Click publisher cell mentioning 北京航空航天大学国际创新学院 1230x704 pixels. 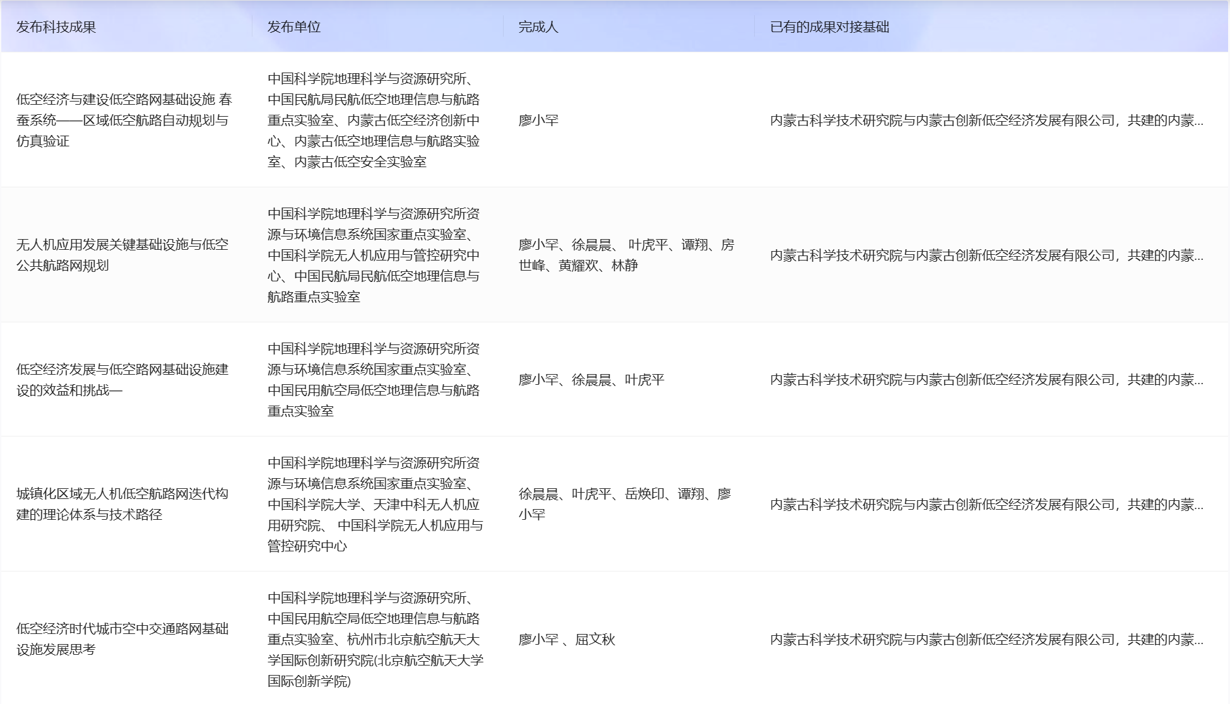(375, 639)
